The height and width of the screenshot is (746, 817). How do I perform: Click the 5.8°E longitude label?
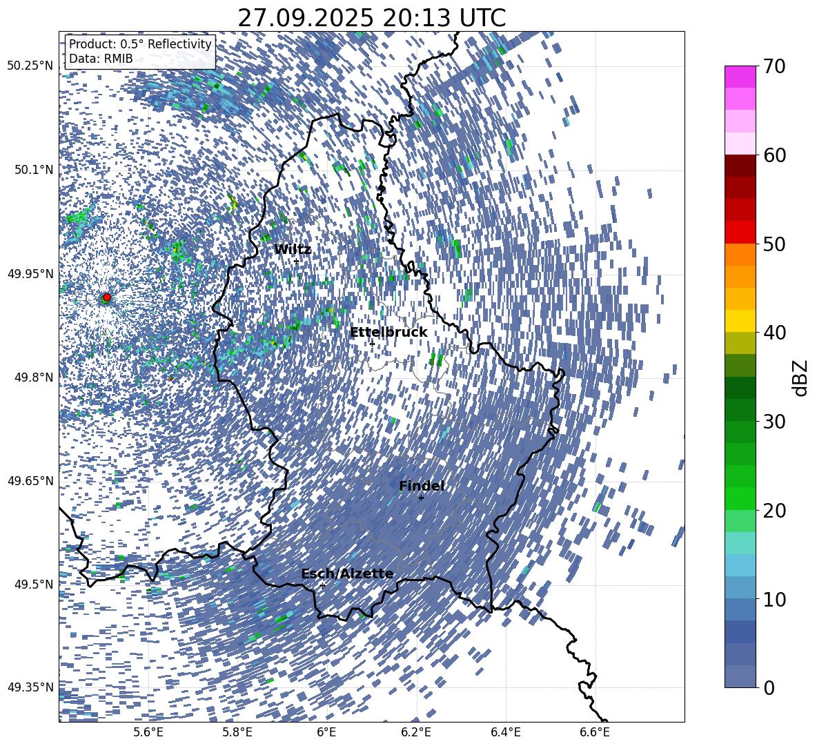[x=237, y=732]
